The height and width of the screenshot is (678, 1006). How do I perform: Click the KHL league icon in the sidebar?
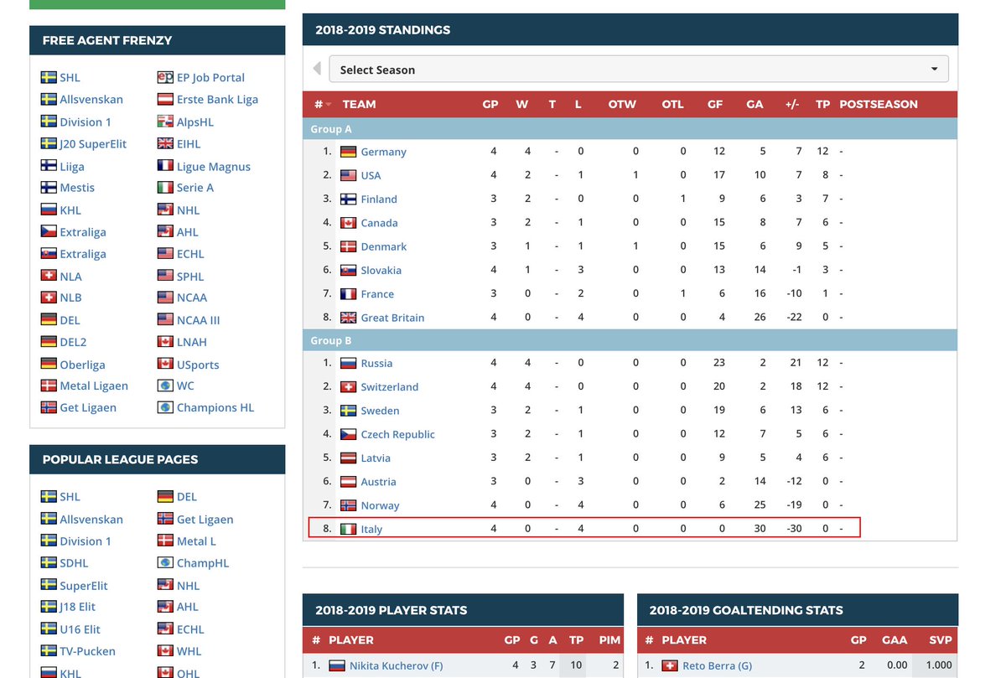click(x=48, y=210)
